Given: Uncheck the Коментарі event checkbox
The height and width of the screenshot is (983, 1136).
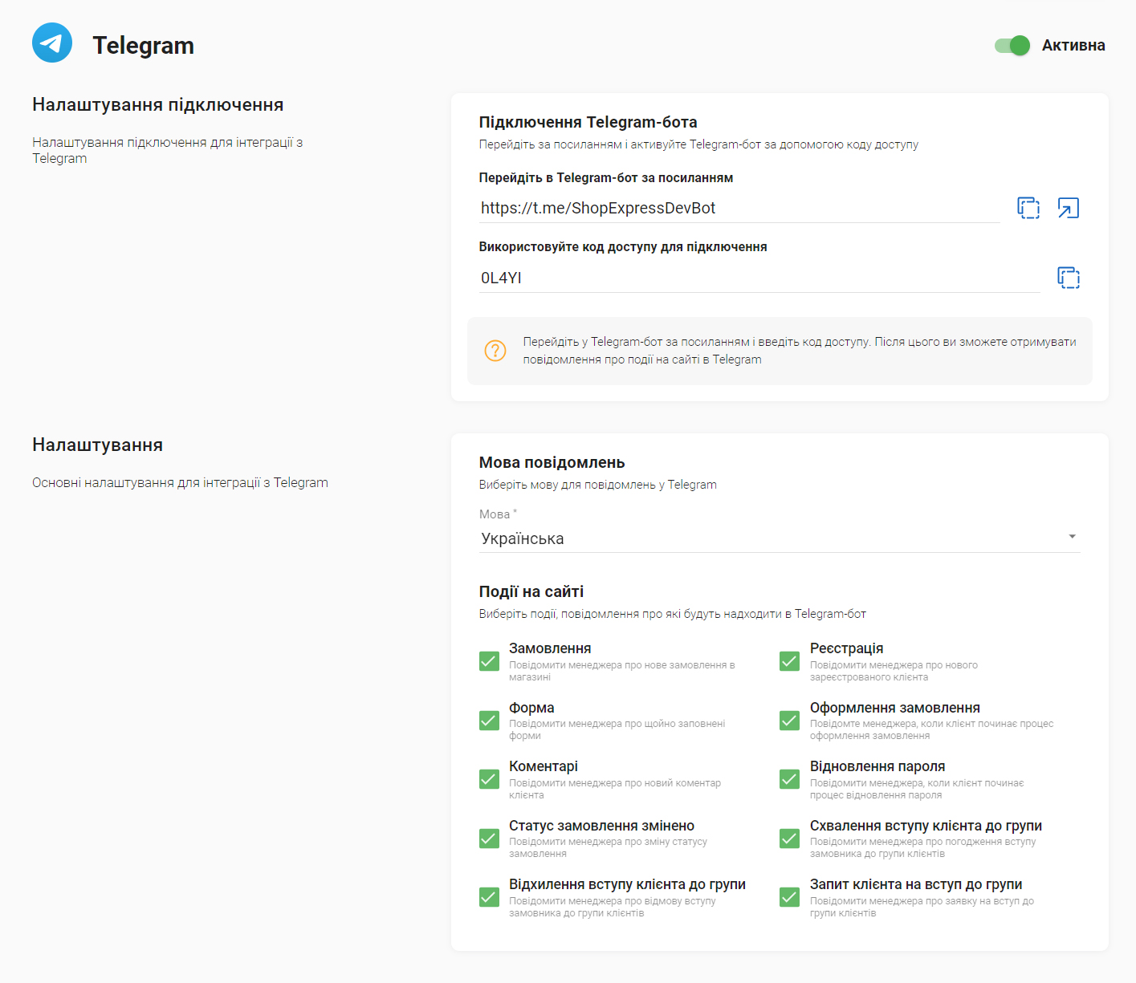Looking at the screenshot, I should pyautogui.click(x=489, y=779).
